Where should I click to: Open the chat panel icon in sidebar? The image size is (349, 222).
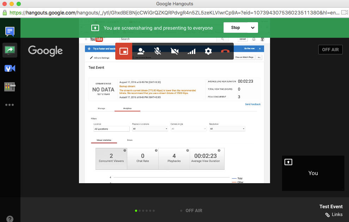pos(10,32)
